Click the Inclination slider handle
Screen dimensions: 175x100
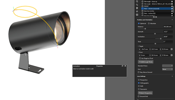[x=161, y=39]
